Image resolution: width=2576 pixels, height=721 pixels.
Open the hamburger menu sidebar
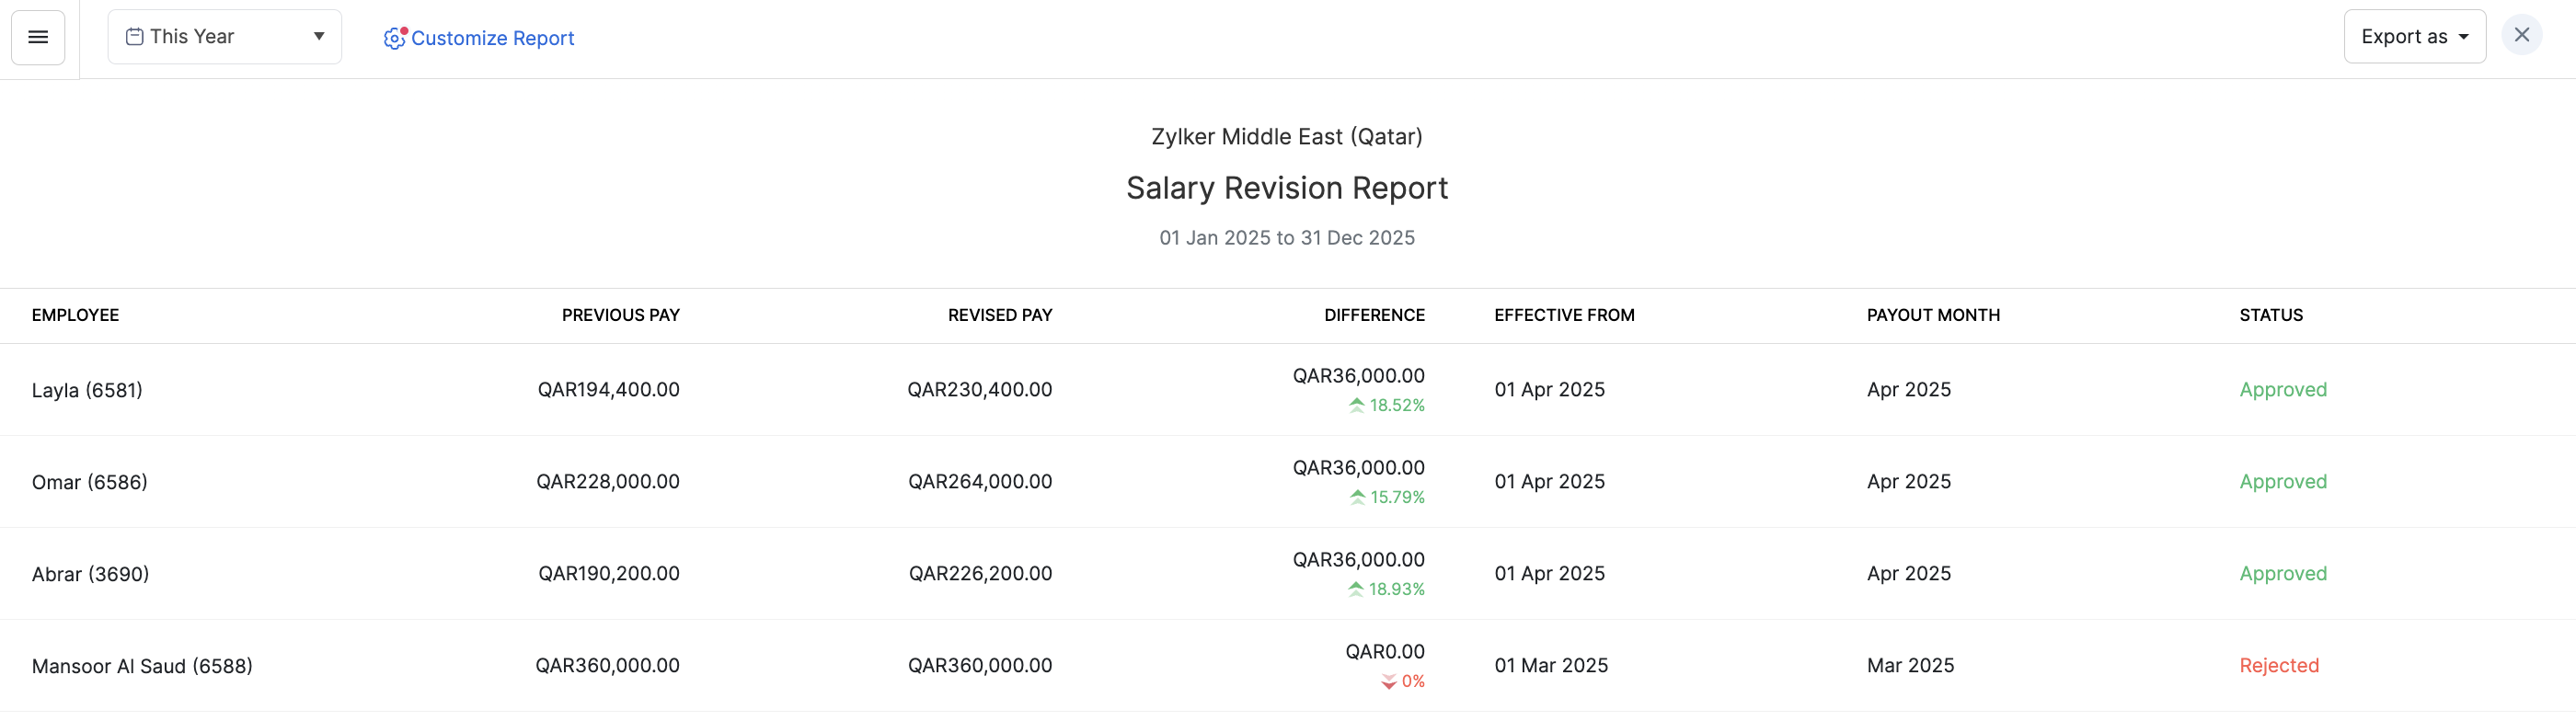[x=38, y=37]
